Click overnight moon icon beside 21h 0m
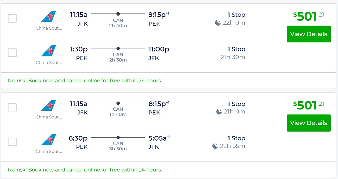Viewport: 338px width, 179px height. 219,112
